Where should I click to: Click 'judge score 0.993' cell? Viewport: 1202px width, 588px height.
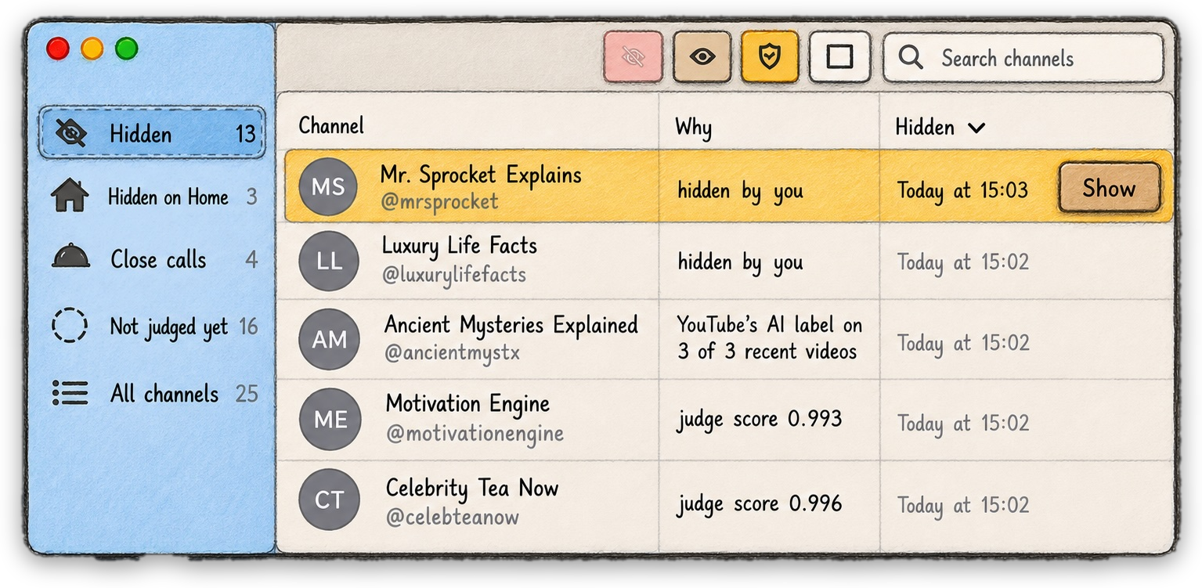pos(760,420)
